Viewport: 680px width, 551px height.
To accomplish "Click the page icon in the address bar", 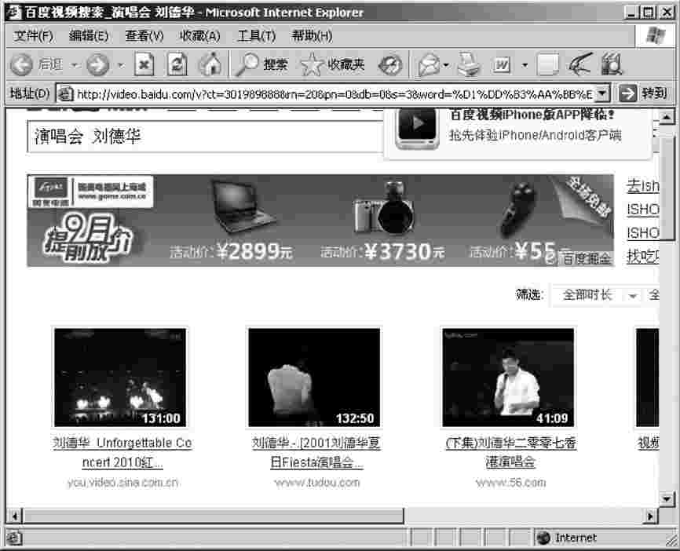I will [x=65, y=93].
